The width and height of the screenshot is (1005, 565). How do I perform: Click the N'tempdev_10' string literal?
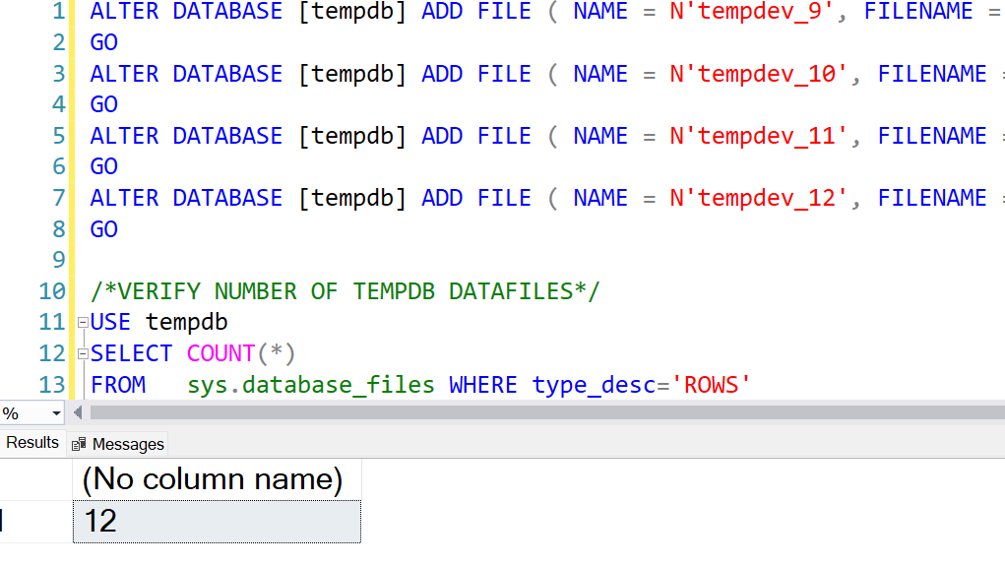pyautogui.click(x=758, y=74)
